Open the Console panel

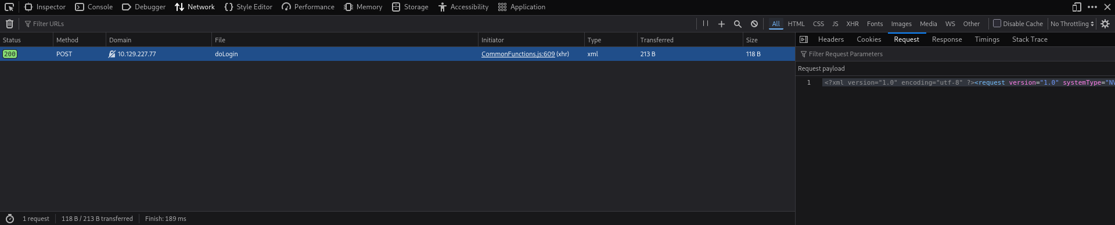[x=94, y=7]
